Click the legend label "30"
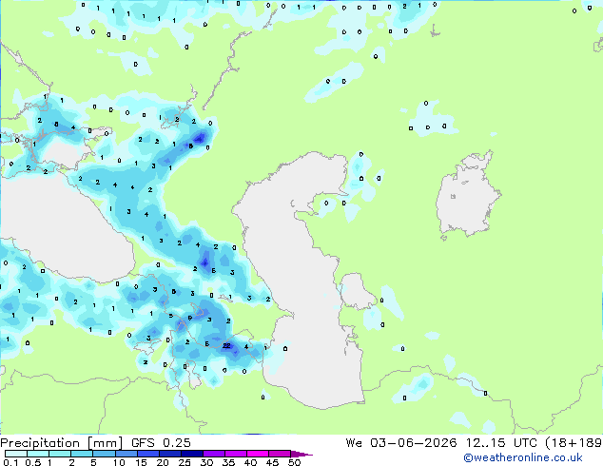603x466 pixels. point(206,462)
